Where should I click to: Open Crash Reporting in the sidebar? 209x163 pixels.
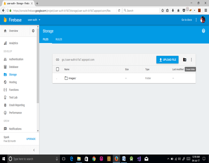[x=17, y=105]
